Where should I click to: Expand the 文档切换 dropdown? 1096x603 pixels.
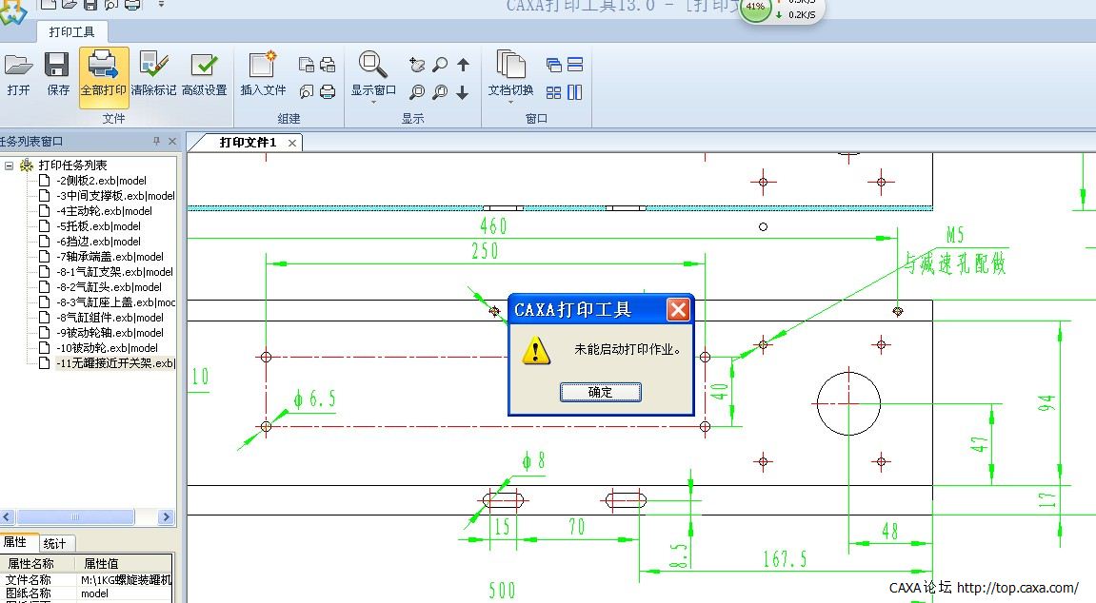pos(510,101)
